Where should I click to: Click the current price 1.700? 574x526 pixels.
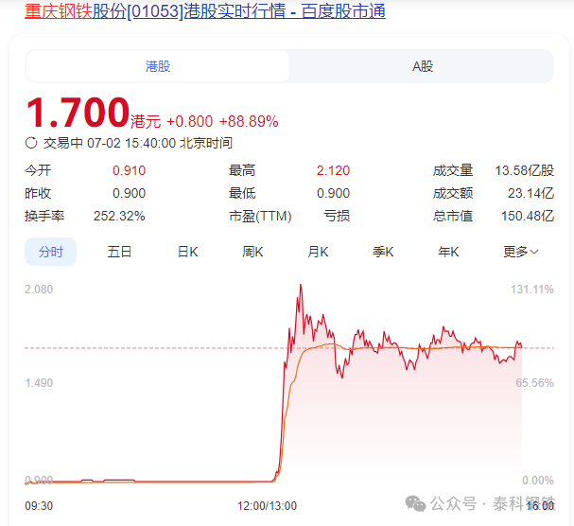(78, 112)
